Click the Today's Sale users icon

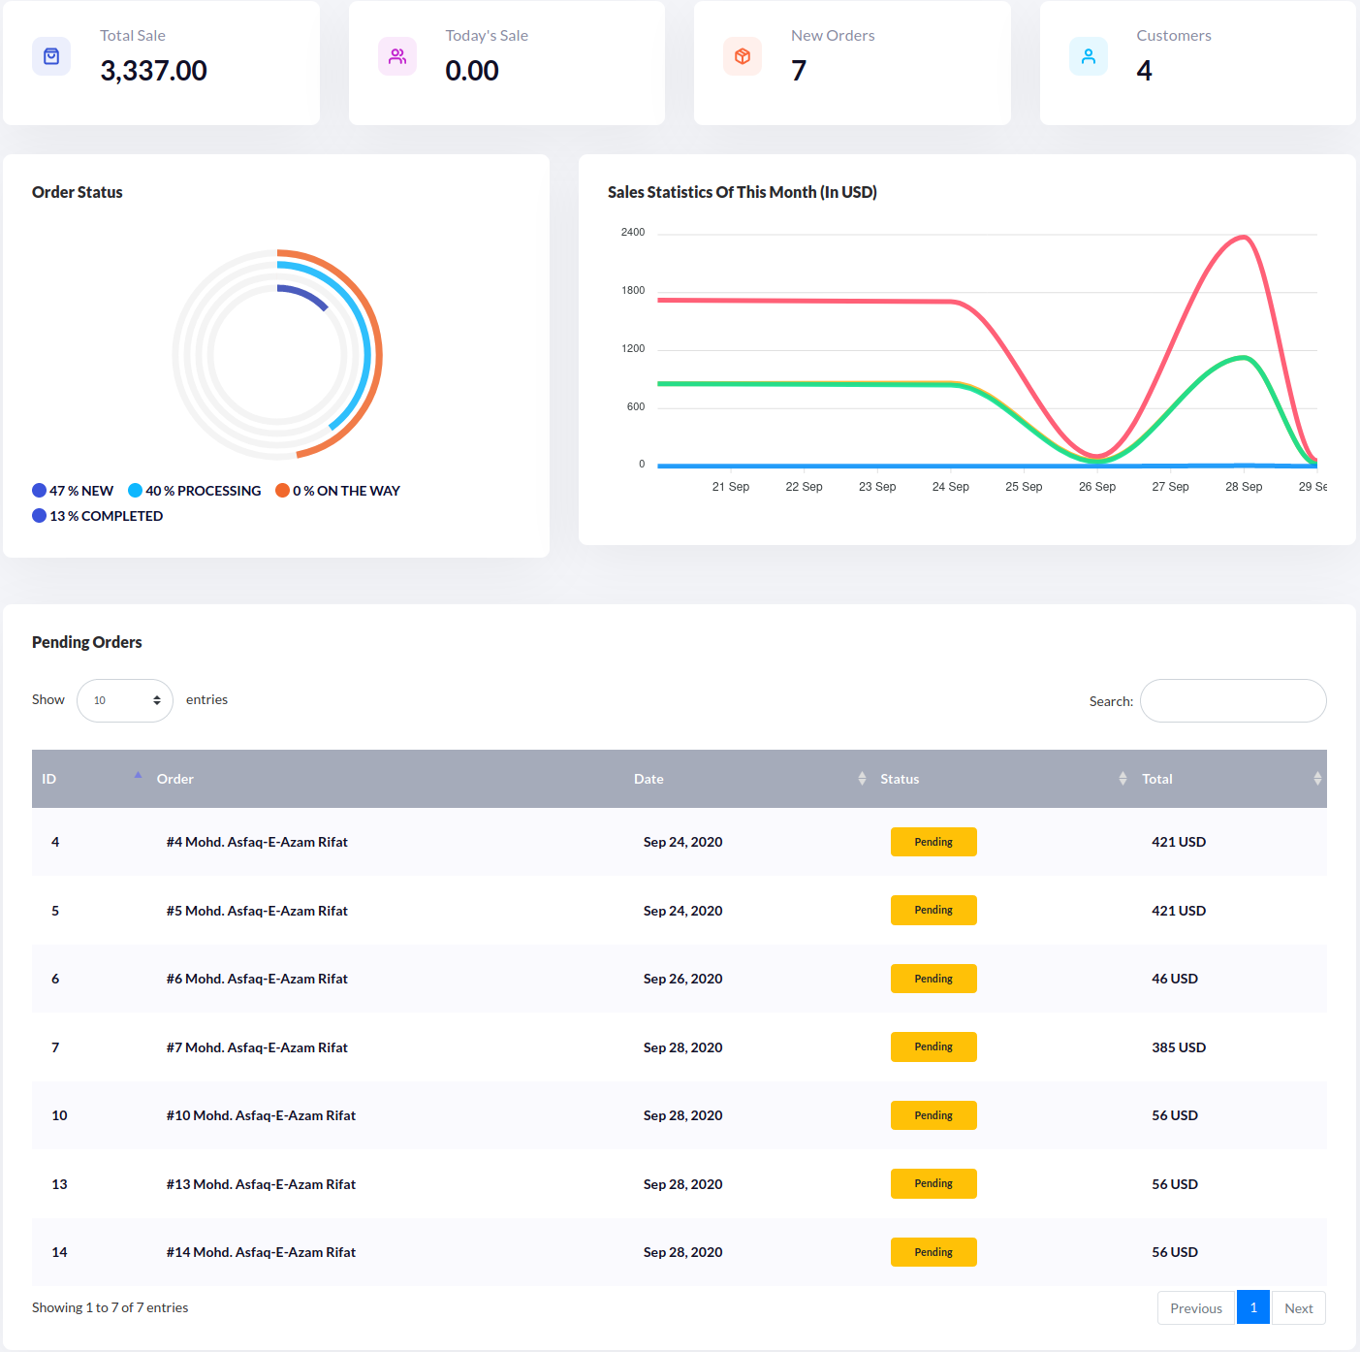click(397, 56)
